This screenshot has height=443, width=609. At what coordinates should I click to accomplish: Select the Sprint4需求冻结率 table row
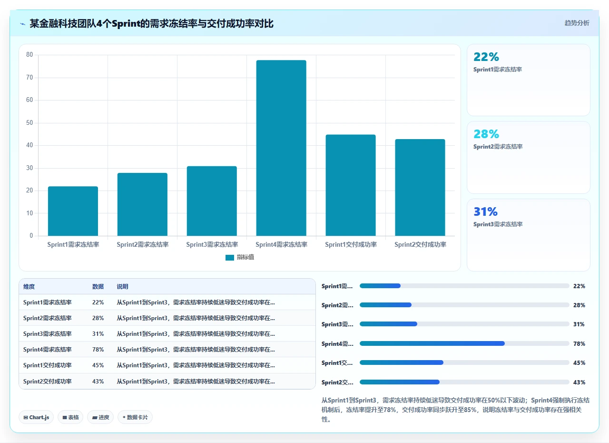click(x=167, y=350)
